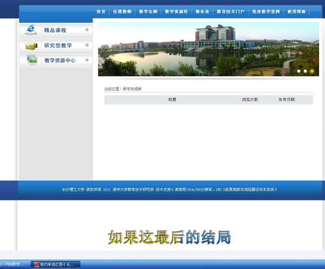Open 教务处 navigation item
The height and width of the screenshot is (269, 325).
pos(202,12)
